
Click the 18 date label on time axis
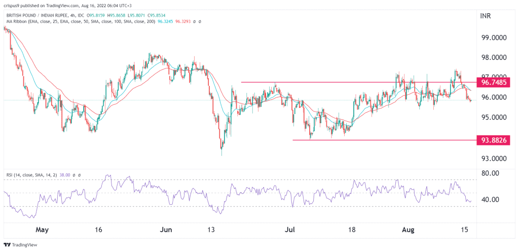pos(352,230)
